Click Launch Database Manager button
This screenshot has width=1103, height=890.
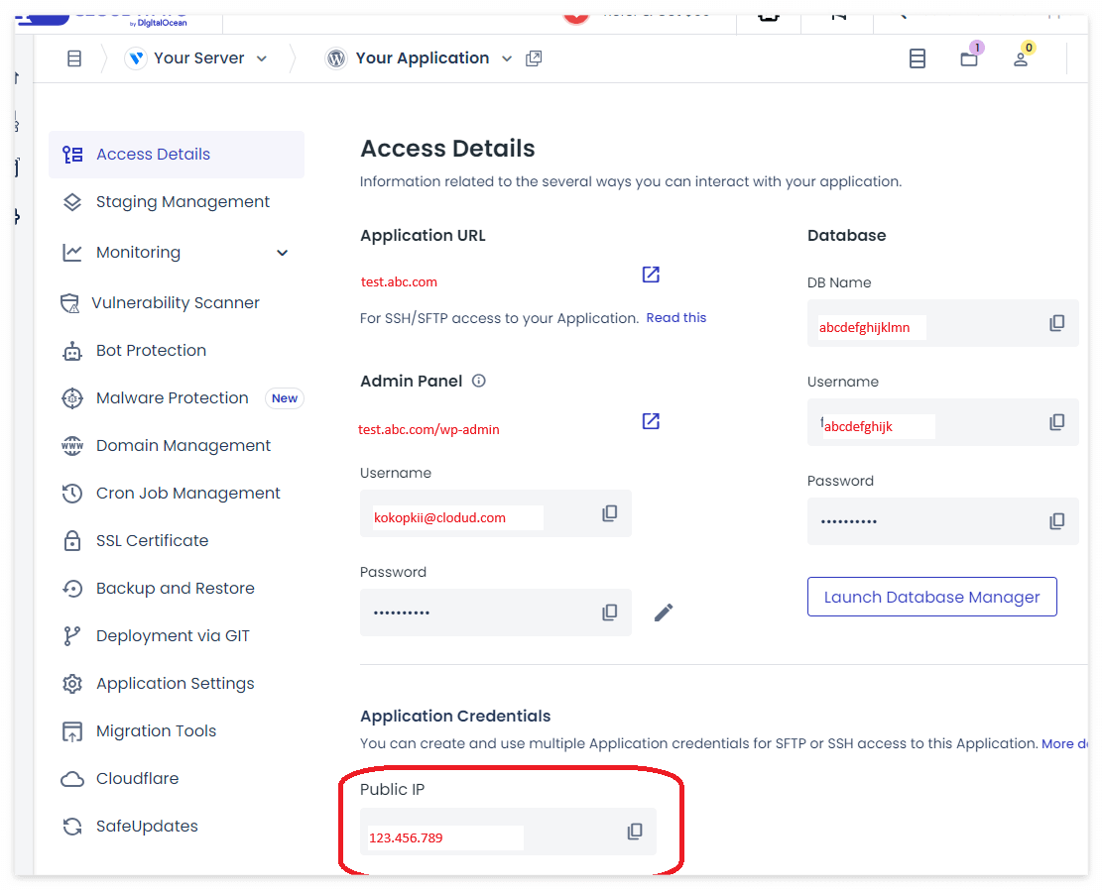click(x=932, y=597)
